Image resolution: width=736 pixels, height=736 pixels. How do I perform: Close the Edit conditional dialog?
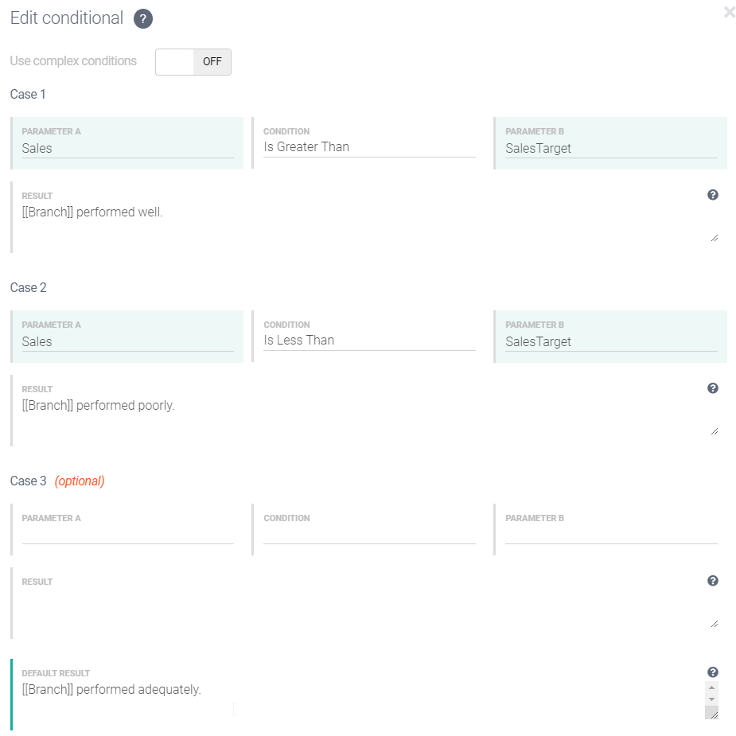pos(730,12)
